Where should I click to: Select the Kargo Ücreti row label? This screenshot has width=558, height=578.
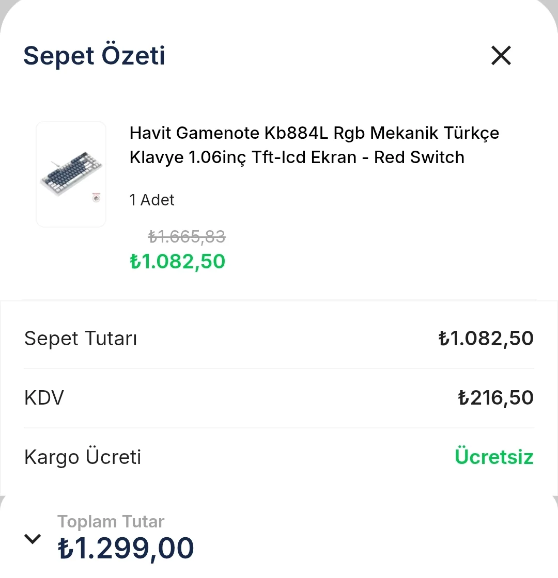coord(83,457)
